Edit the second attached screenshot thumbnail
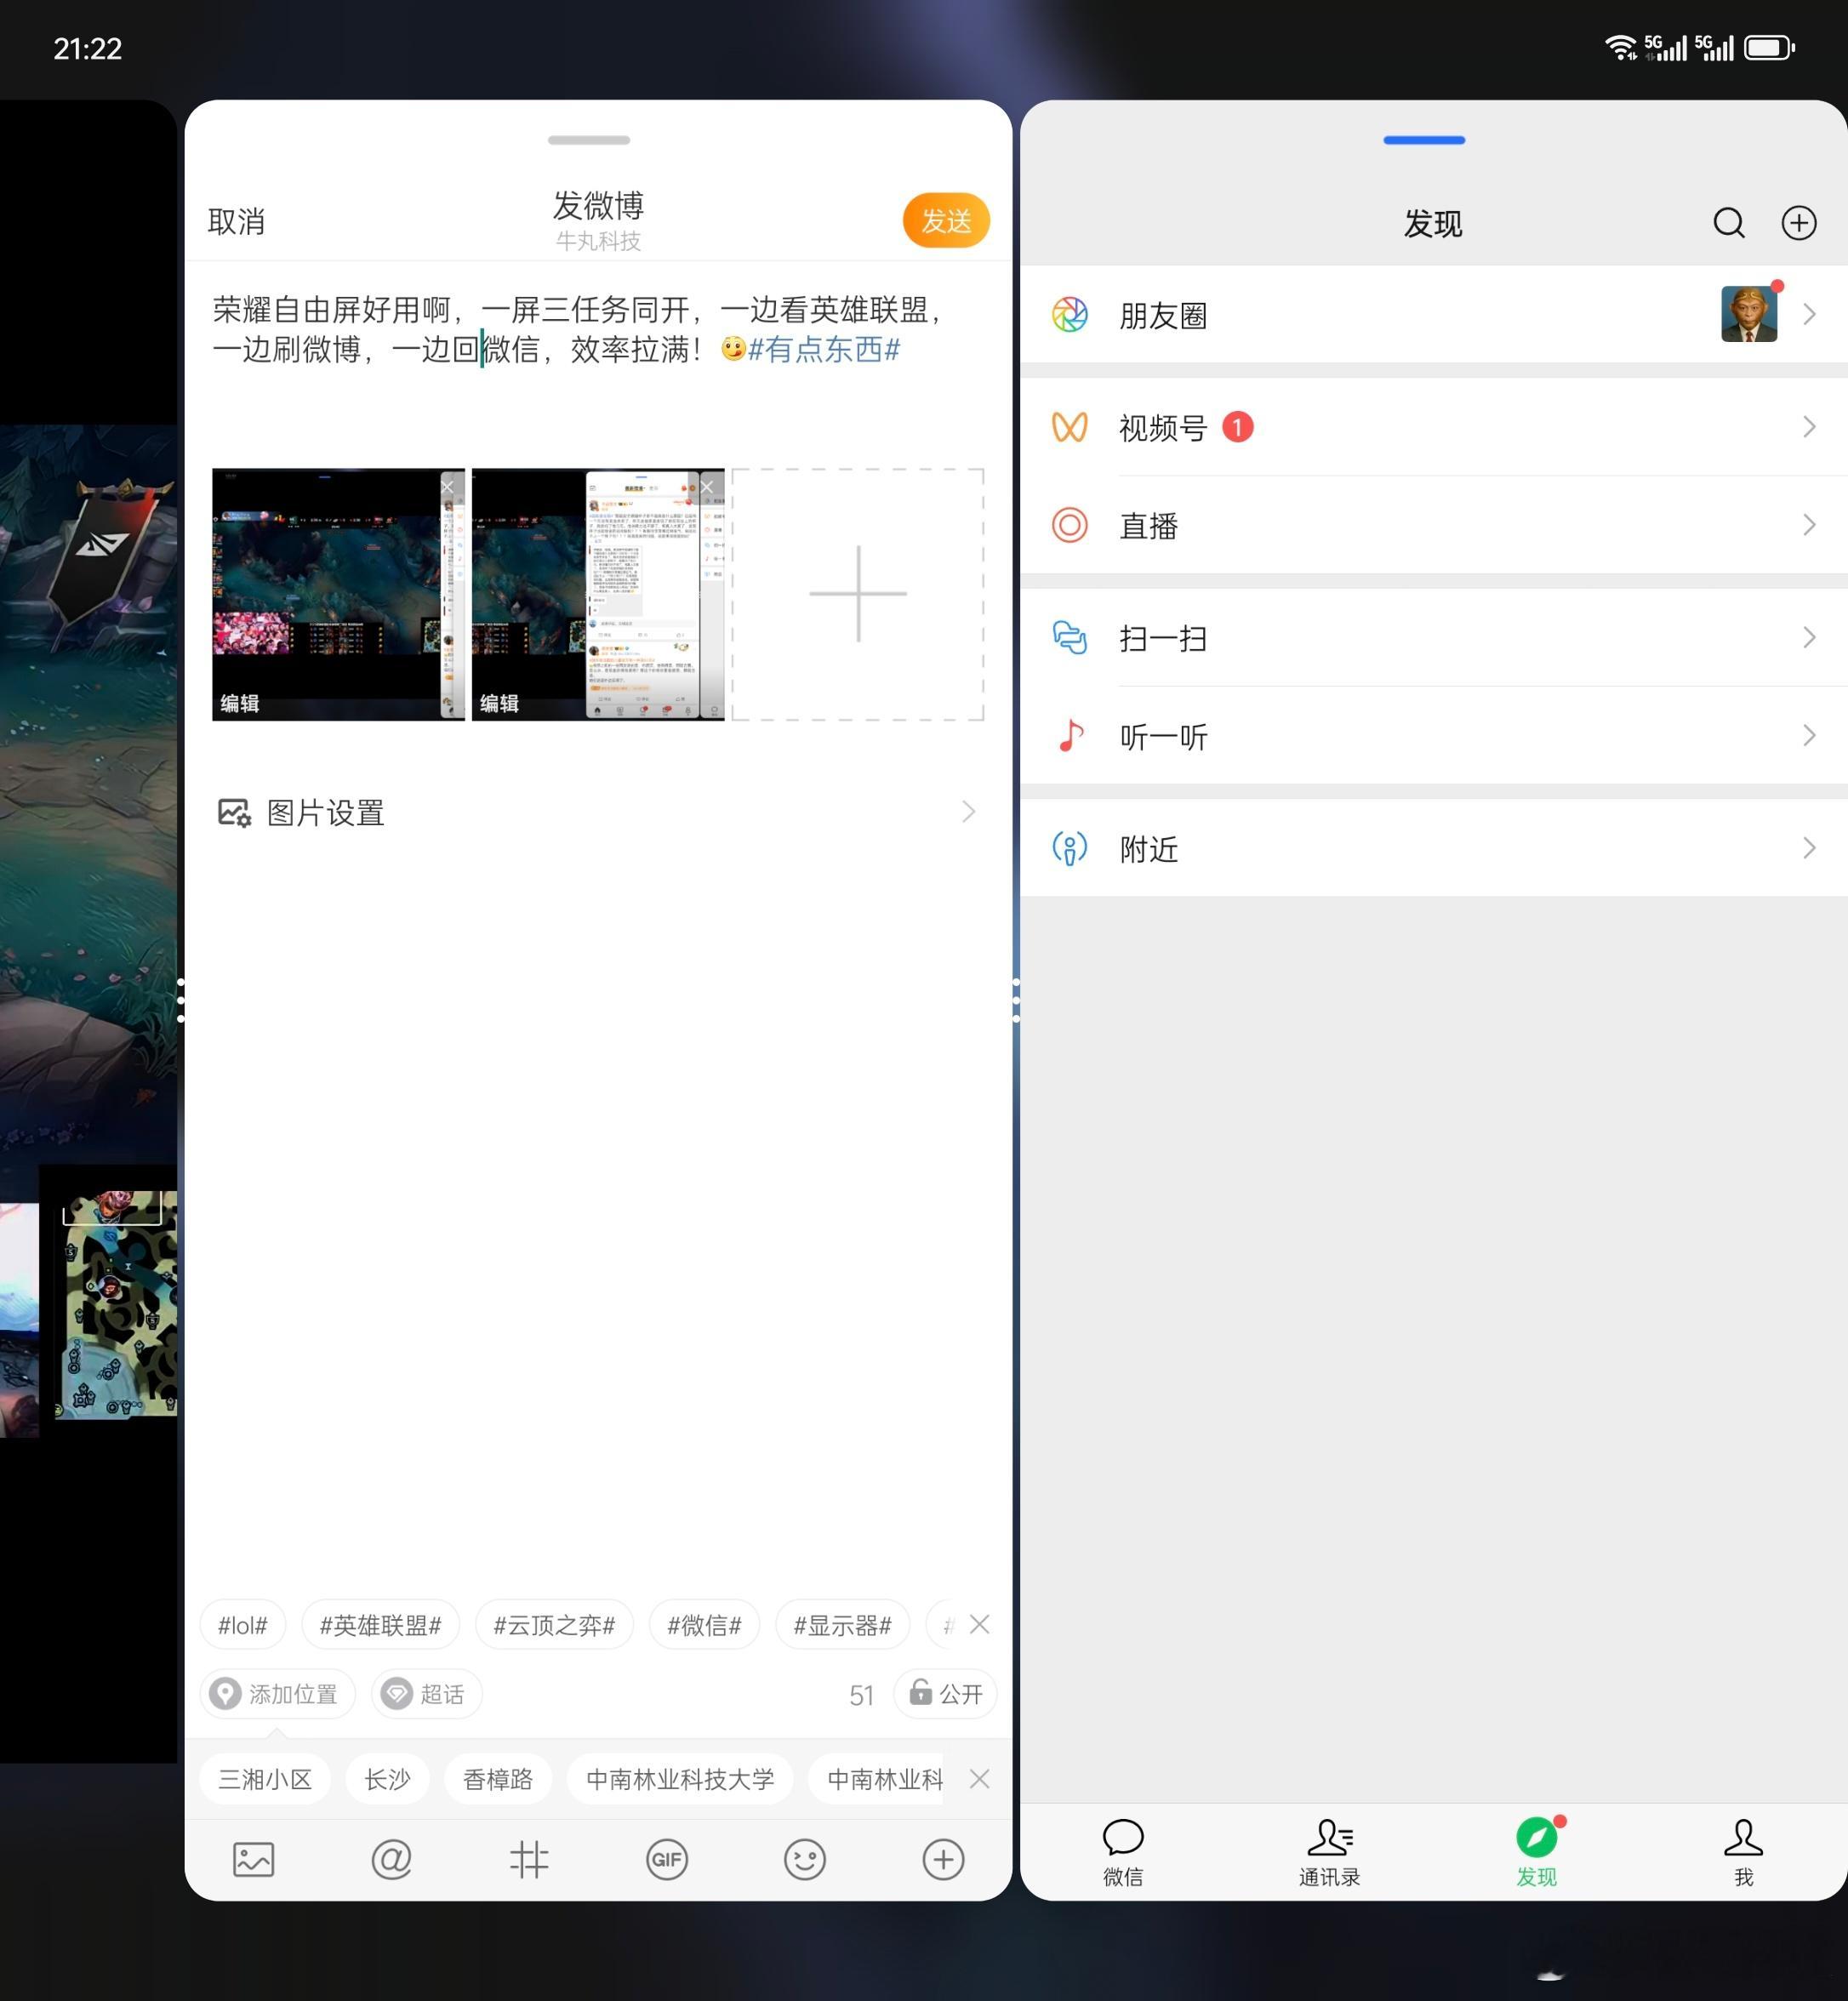Screen dimensions: 1848x2001 pyautogui.click(x=500, y=703)
